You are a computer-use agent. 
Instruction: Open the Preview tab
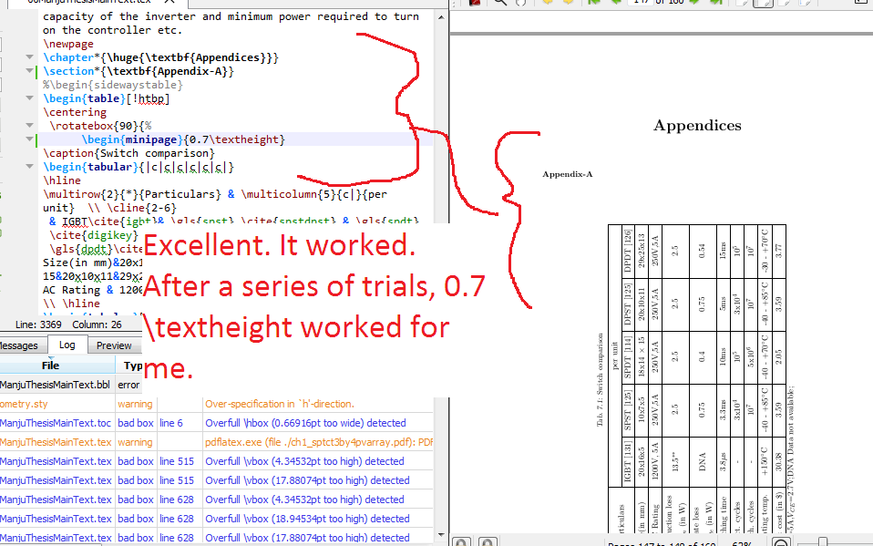point(114,345)
